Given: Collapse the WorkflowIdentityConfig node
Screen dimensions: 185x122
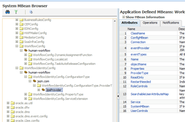Looking at the screenshot, I should click(17, 68).
